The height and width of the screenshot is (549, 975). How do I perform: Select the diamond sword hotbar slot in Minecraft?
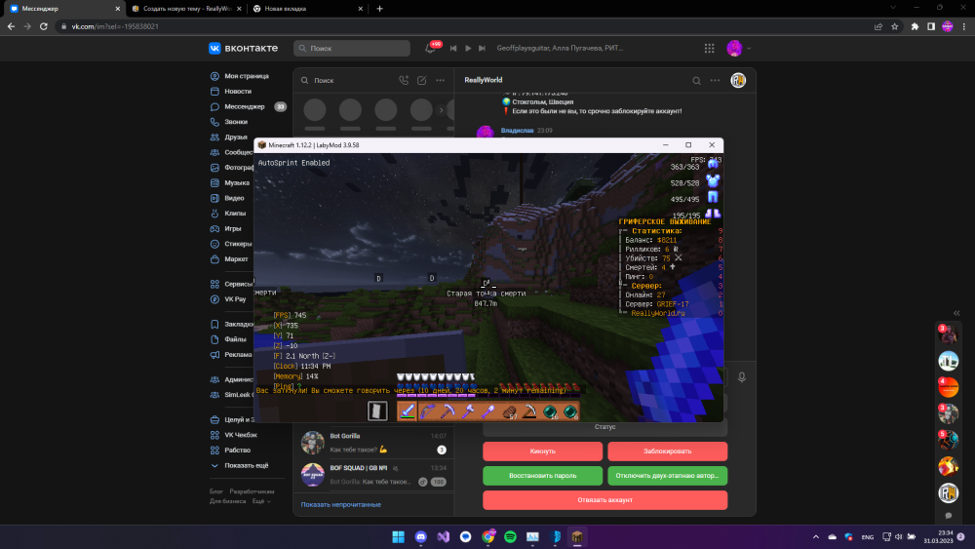(x=408, y=411)
